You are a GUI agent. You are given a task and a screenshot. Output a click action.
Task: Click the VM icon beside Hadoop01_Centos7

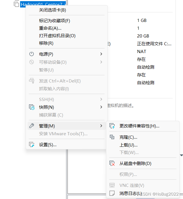pos(16,4)
